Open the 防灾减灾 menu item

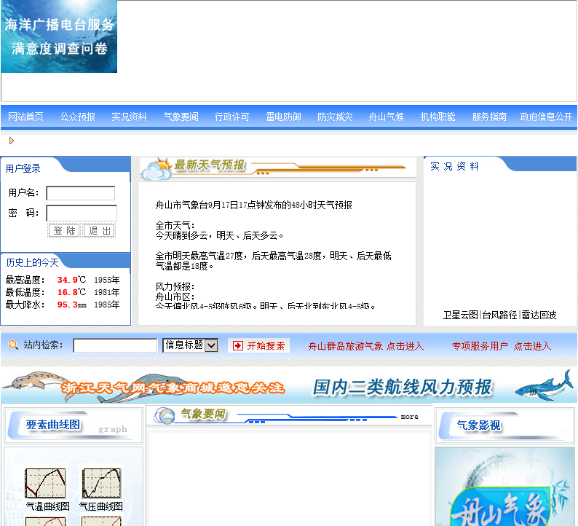[x=335, y=117]
